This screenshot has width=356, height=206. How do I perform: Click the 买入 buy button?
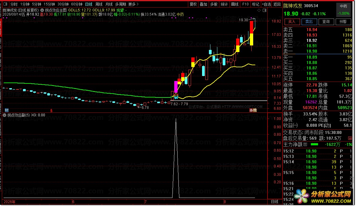point(292,22)
